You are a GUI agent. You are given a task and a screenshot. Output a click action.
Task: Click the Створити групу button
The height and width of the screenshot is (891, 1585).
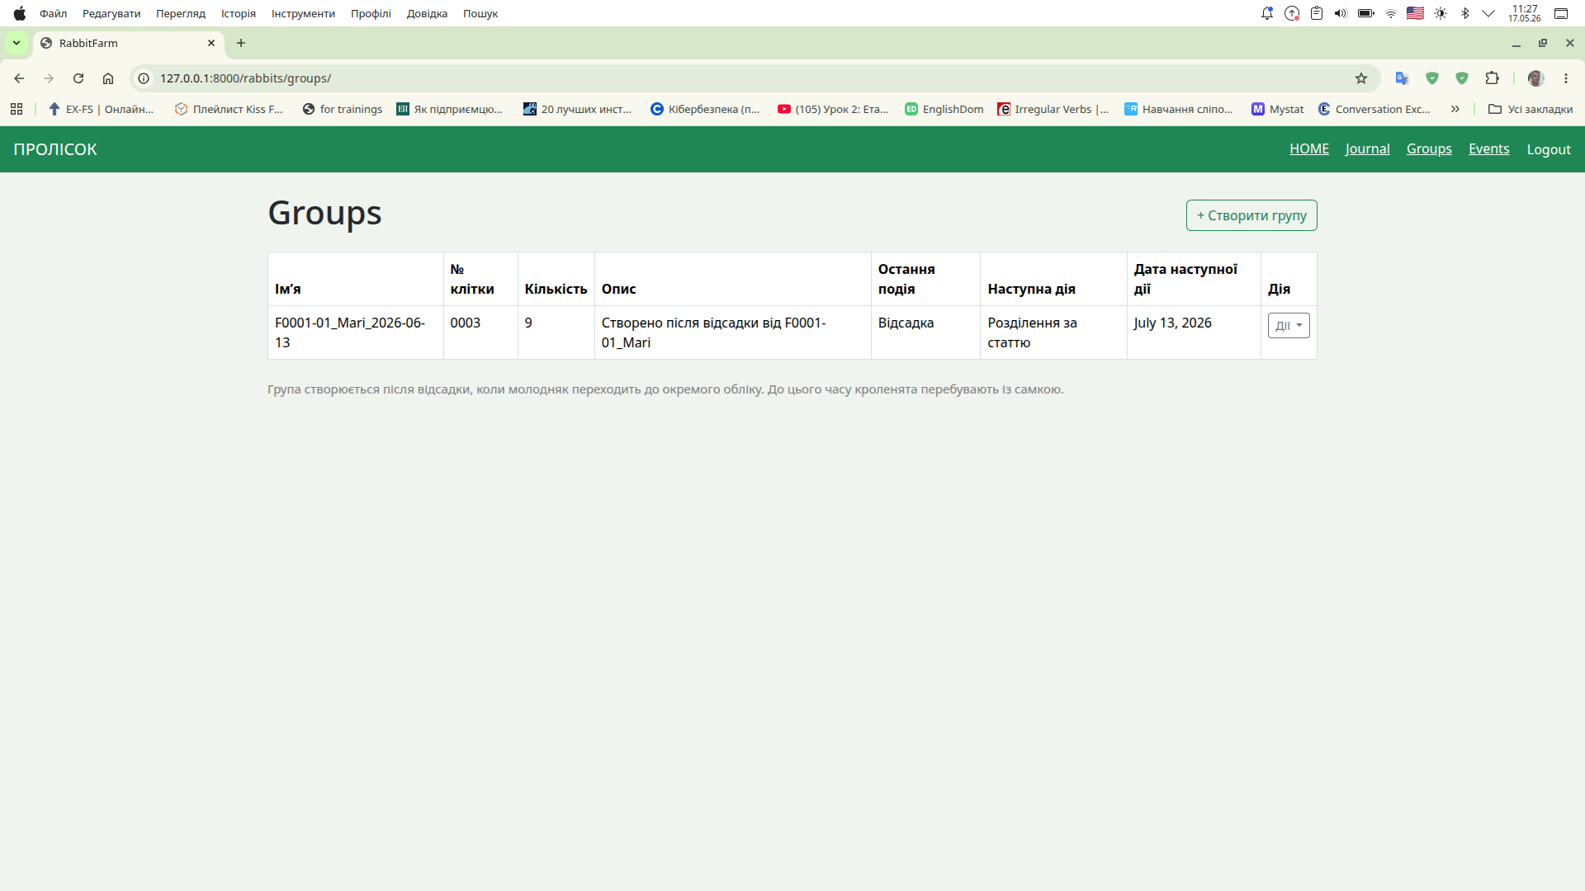(1251, 215)
